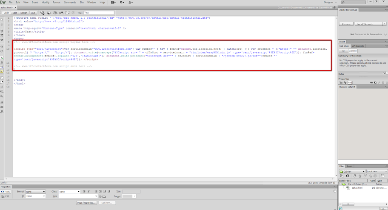Screen dimensions: 388x210
Task: Select the CSS Styles tab
Action: click(344, 46)
